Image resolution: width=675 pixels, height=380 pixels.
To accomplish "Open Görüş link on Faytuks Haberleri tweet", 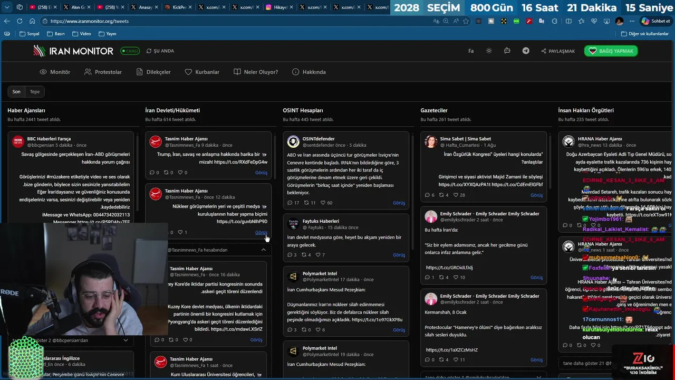I will point(399,255).
